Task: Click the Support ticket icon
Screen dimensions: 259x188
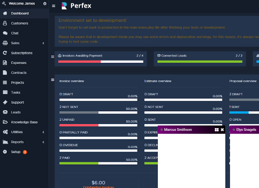Action: click(5, 102)
